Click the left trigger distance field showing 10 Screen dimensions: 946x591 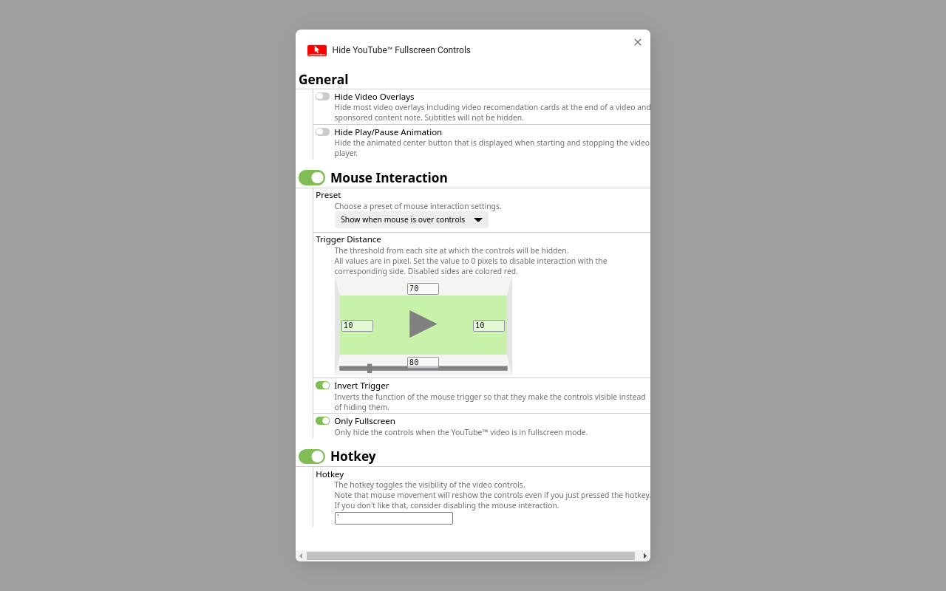(357, 325)
